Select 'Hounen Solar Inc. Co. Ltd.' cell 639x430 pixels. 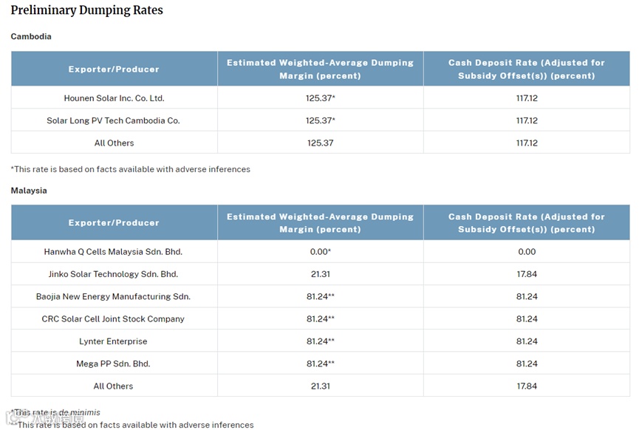[114, 98]
